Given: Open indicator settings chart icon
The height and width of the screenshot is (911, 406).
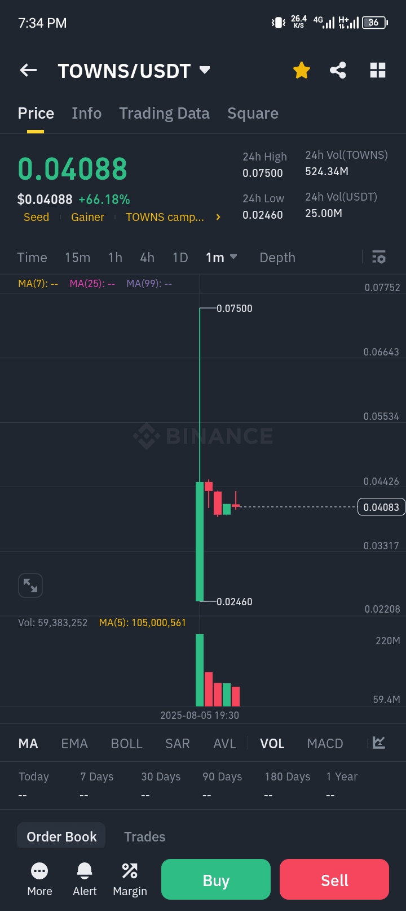Looking at the screenshot, I should pyautogui.click(x=379, y=743).
